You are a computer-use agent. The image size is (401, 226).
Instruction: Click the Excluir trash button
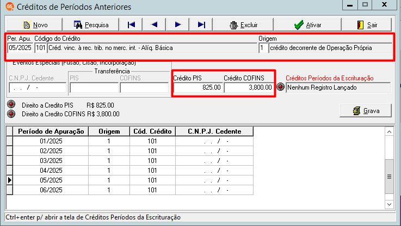pyautogui.click(x=243, y=25)
